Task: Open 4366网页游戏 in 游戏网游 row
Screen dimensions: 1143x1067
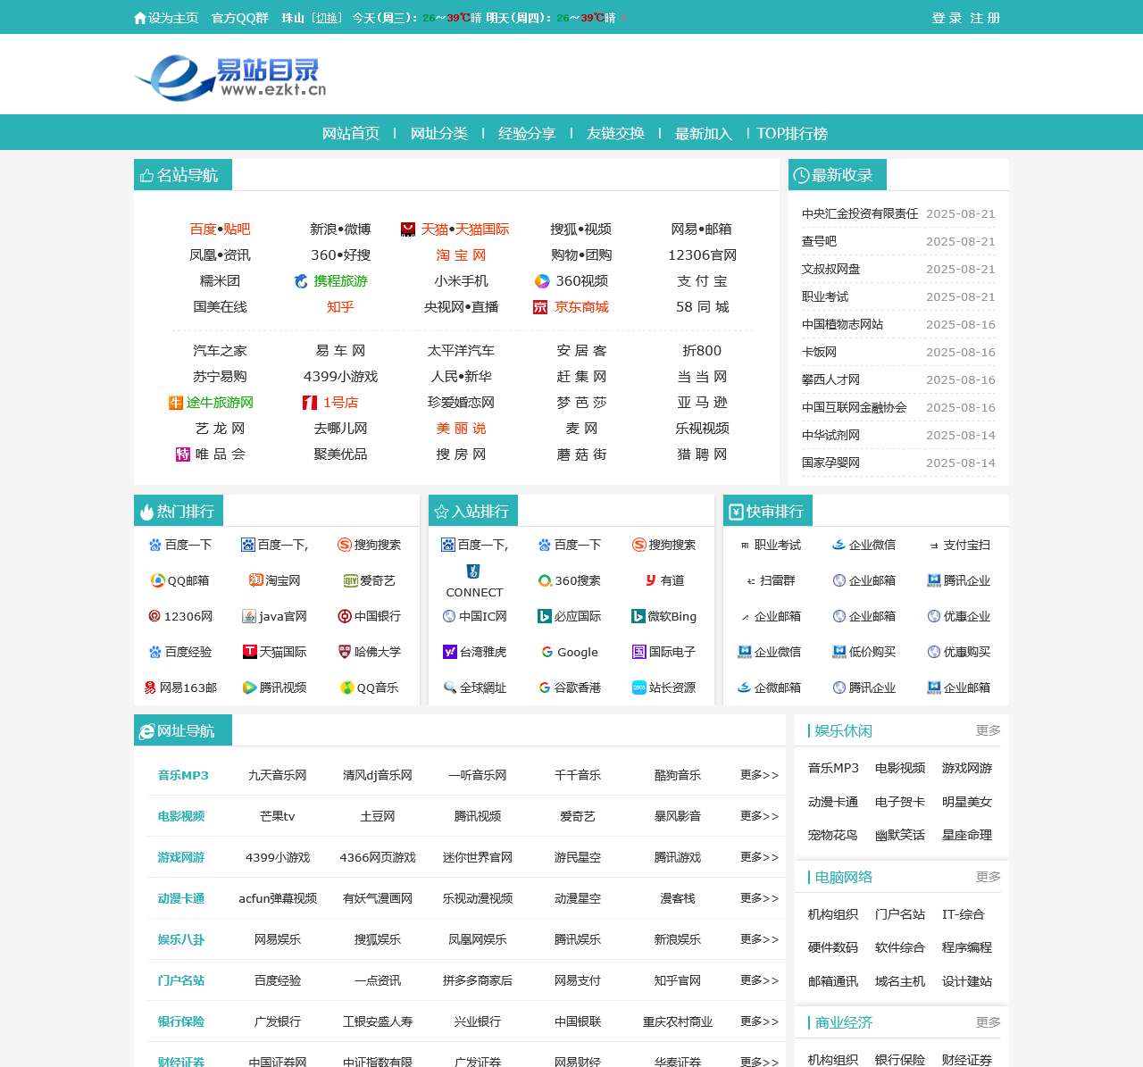Action: click(x=378, y=857)
